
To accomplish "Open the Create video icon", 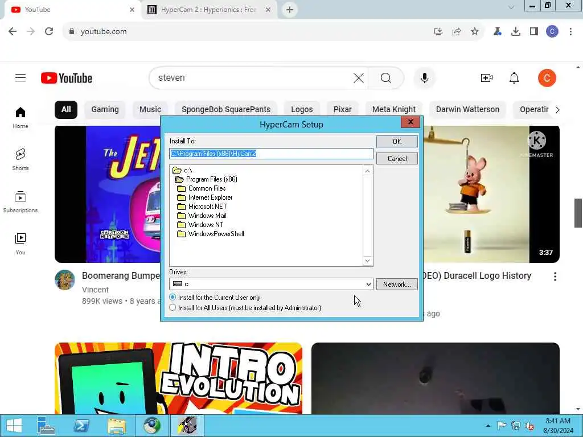I will click(x=487, y=78).
